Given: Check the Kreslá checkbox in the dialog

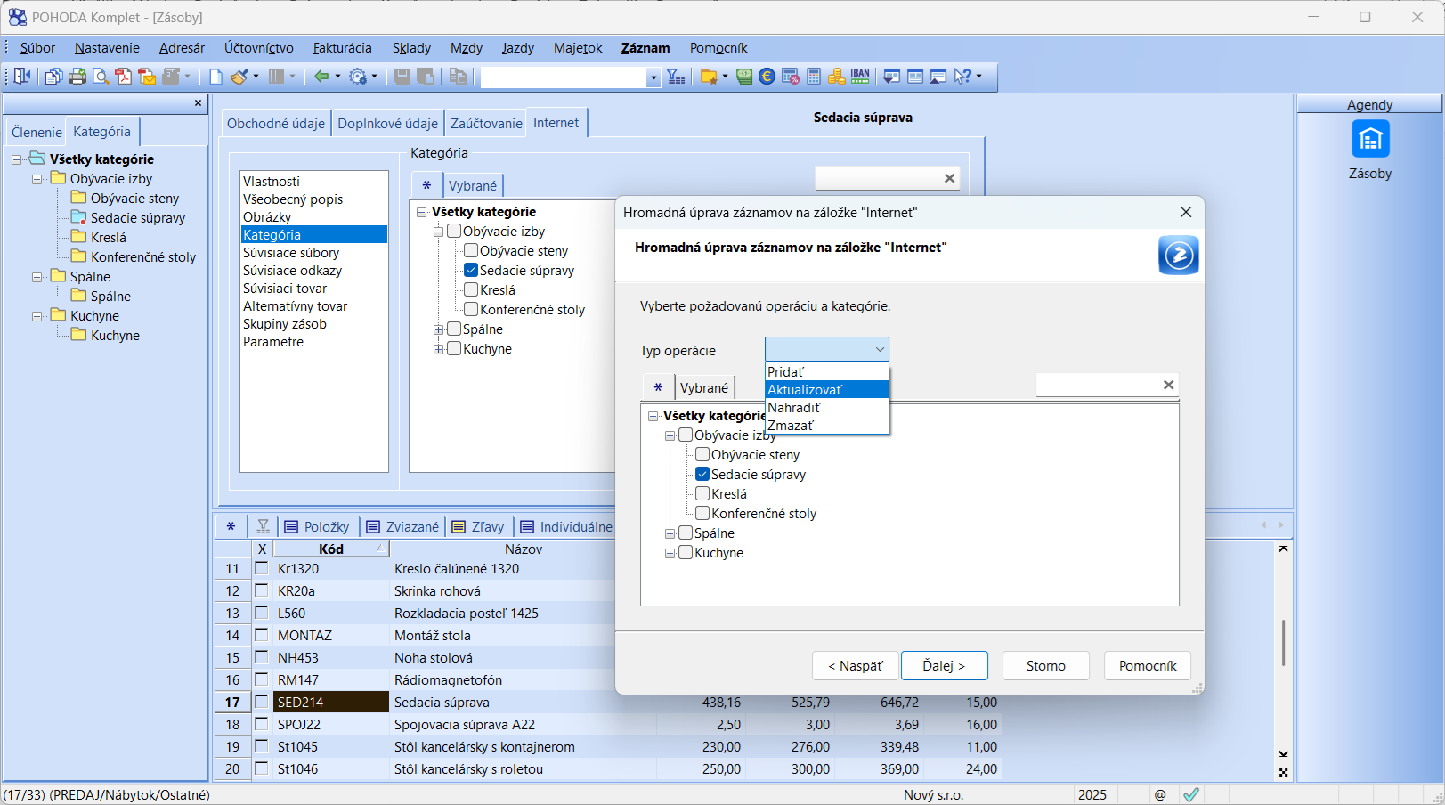Looking at the screenshot, I should (x=702, y=493).
